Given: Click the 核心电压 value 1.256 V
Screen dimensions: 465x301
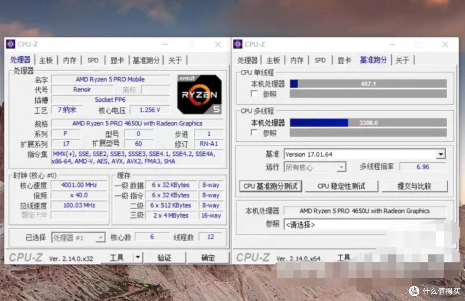Looking at the screenshot, I should coord(150,110).
